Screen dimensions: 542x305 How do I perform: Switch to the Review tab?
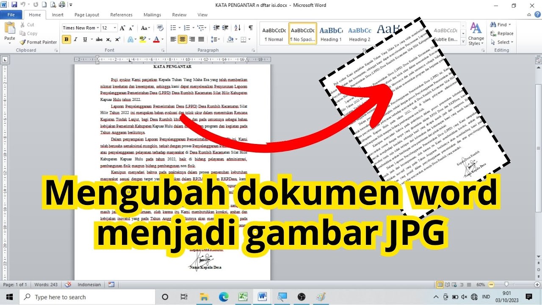point(179,15)
